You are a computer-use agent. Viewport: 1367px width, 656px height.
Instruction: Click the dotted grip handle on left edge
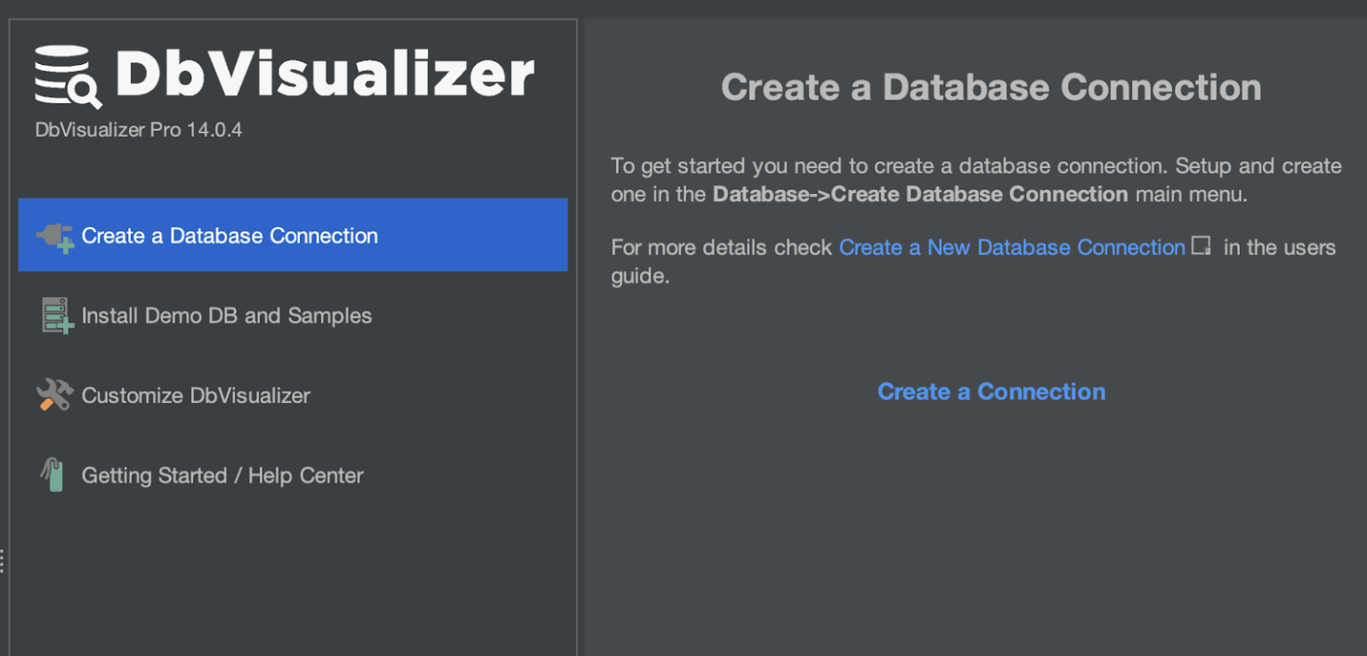(4, 562)
